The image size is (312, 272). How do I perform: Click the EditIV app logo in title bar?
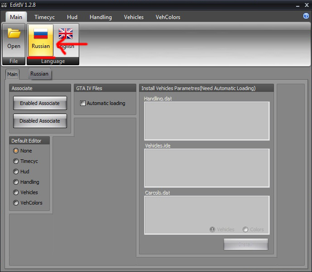pyautogui.click(x=4, y=5)
